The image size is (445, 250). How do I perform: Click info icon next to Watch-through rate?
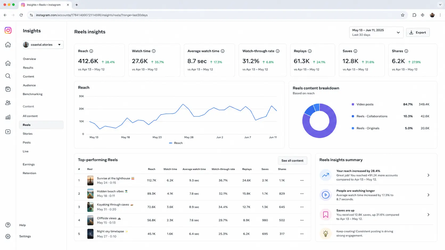[278, 51]
